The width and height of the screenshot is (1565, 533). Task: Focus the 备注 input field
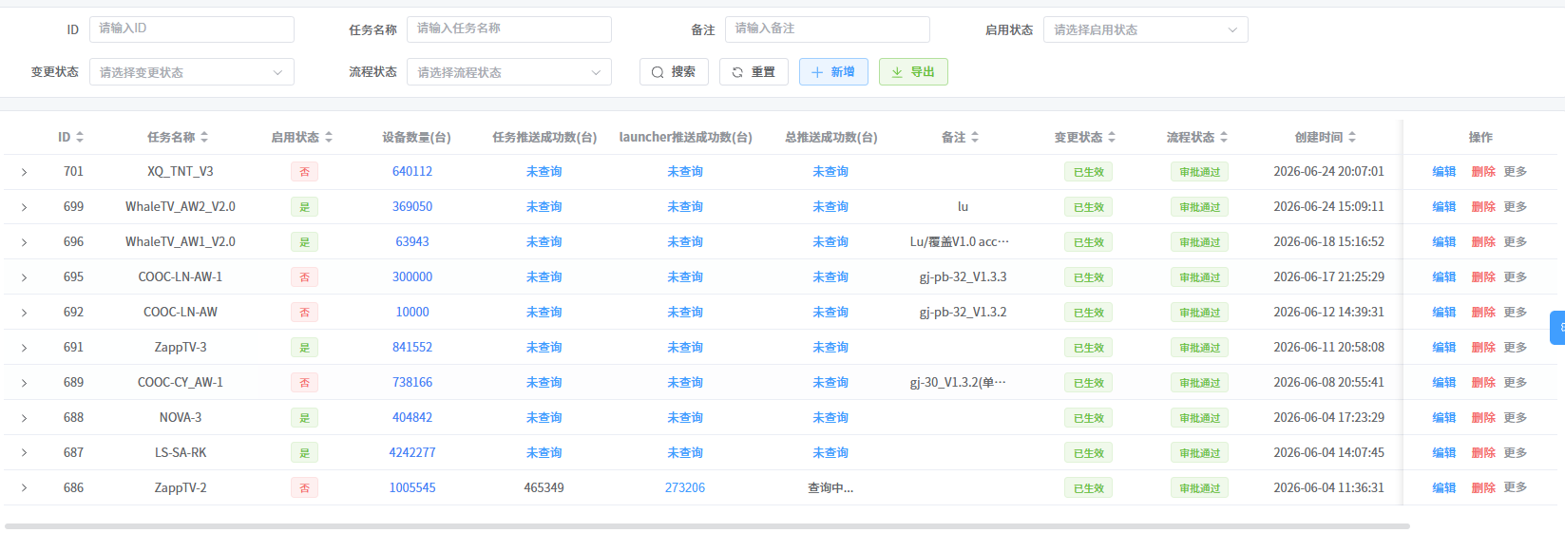[827, 29]
